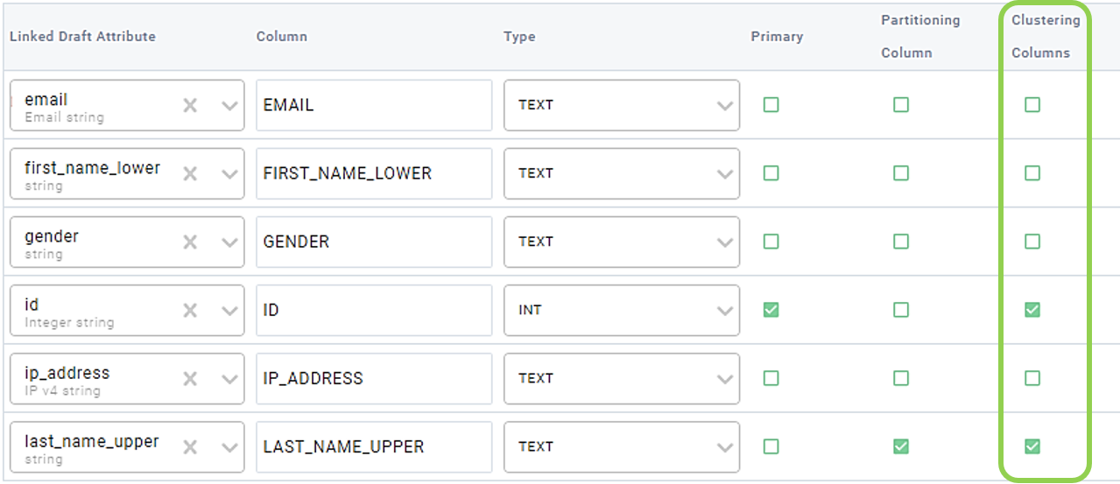
Task: Open Type dropdown for EMAIL column
Action: pos(622,105)
